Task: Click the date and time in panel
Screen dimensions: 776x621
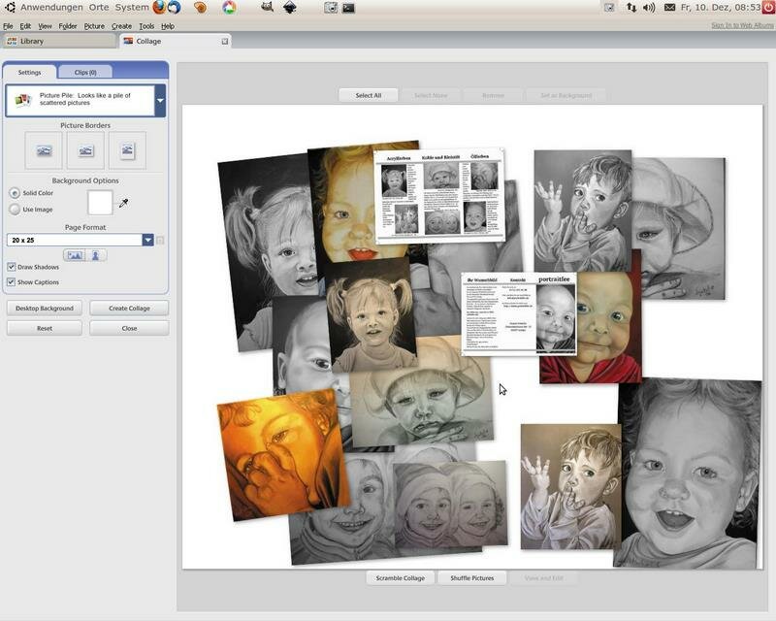Action: click(721, 8)
